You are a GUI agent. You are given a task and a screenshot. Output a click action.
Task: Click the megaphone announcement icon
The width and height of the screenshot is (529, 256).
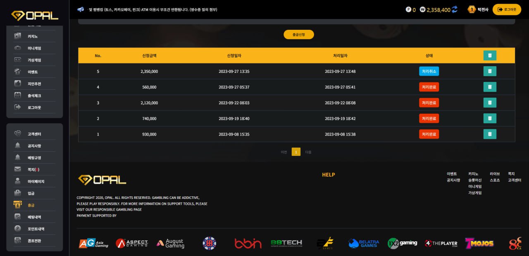tap(81, 10)
